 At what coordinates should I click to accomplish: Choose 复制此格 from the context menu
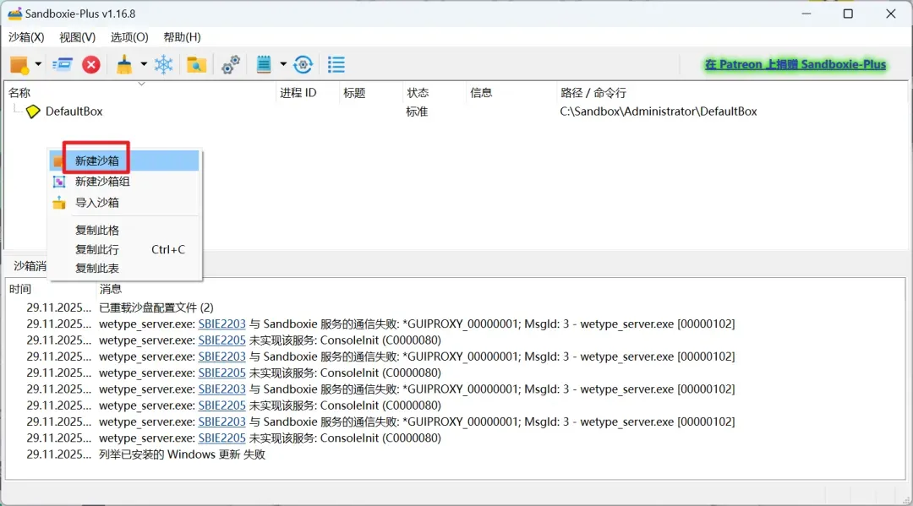click(124, 231)
